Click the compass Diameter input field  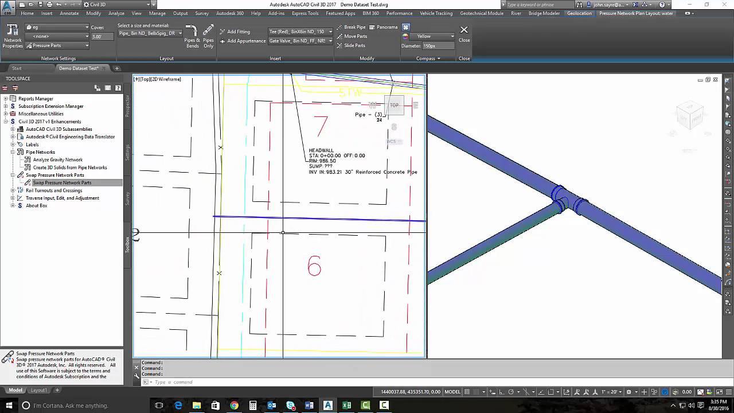(x=438, y=45)
